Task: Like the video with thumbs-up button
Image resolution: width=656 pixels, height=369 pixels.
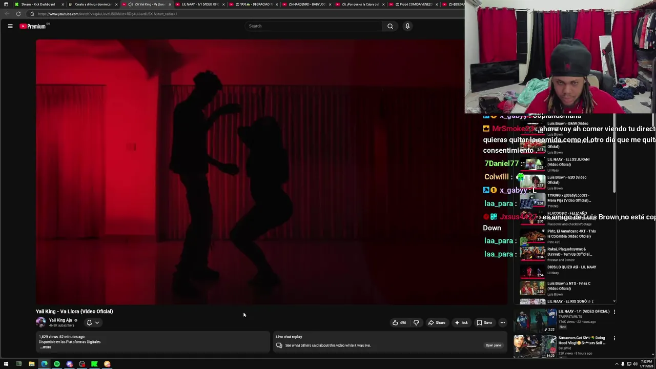Action: pyautogui.click(x=399, y=322)
